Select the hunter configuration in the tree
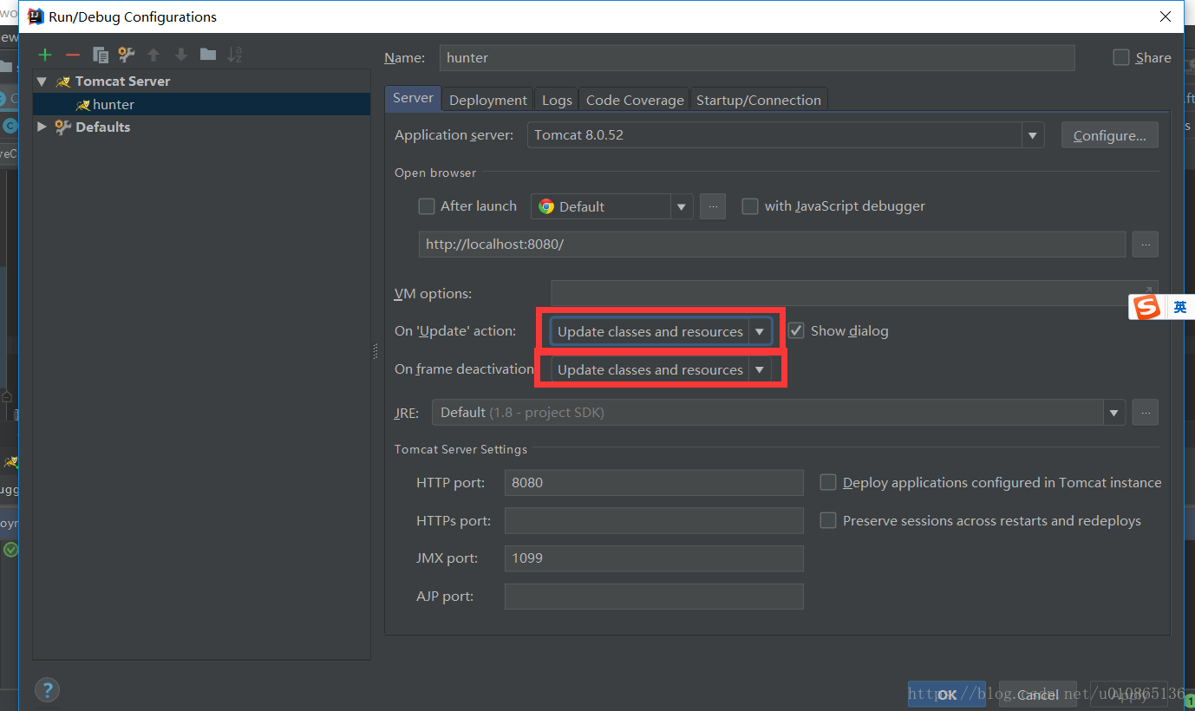The width and height of the screenshot is (1195, 711). click(x=201, y=104)
